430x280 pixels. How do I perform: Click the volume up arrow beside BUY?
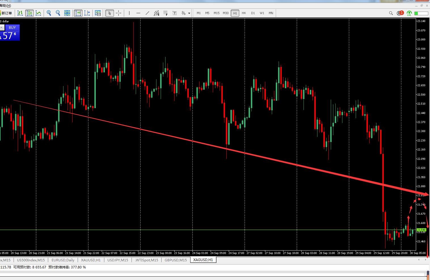pyautogui.click(x=2, y=27)
